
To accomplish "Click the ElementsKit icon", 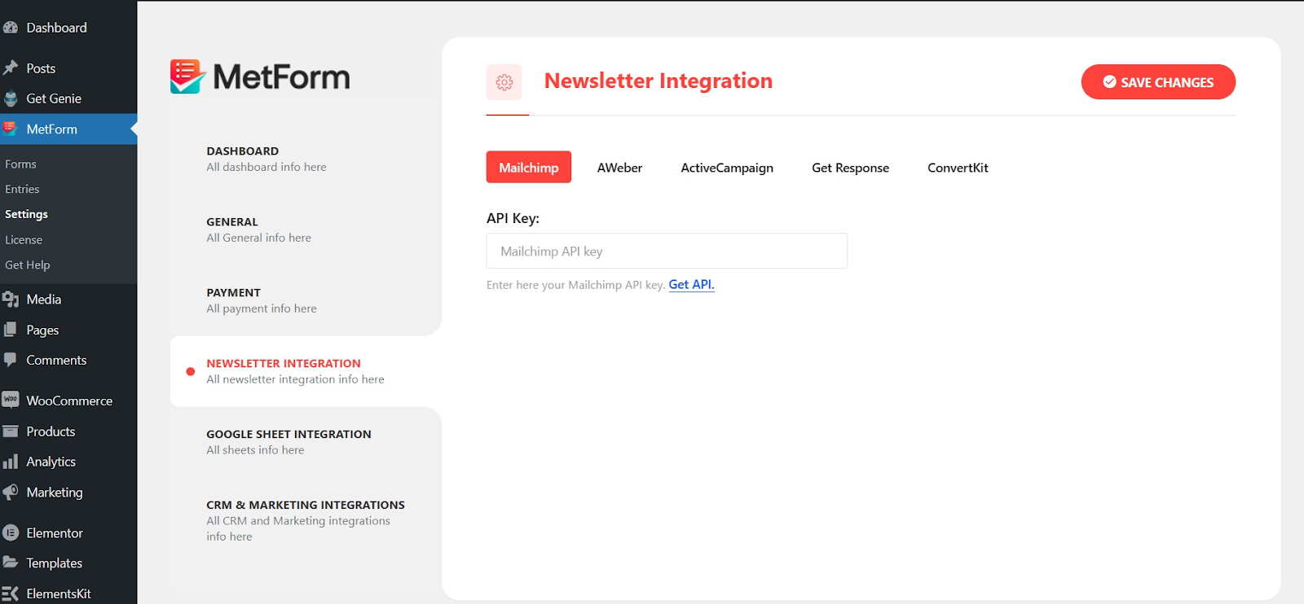I will pyautogui.click(x=10, y=593).
